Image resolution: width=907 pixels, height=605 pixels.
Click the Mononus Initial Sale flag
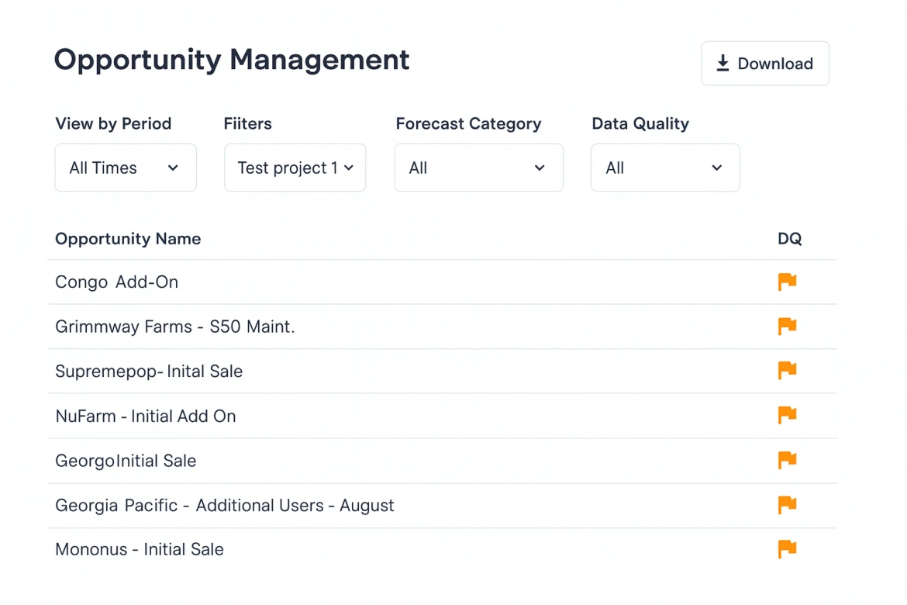pos(787,550)
